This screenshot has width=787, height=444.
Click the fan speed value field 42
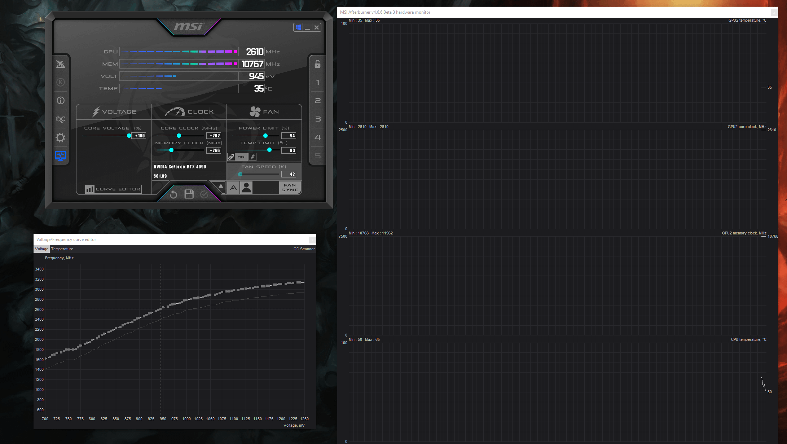tap(289, 174)
